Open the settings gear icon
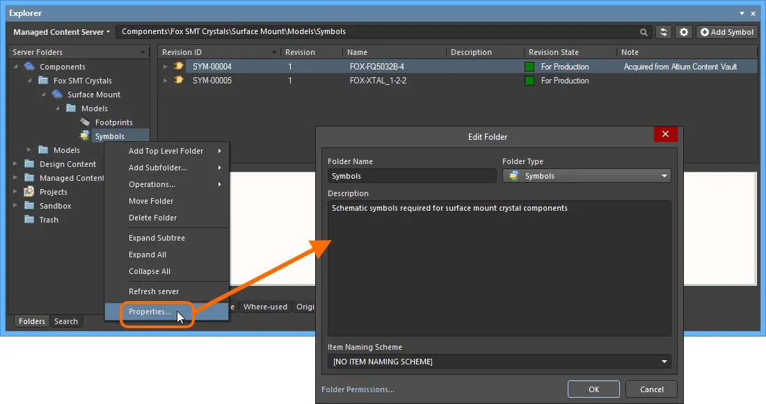 click(x=683, y=32)
